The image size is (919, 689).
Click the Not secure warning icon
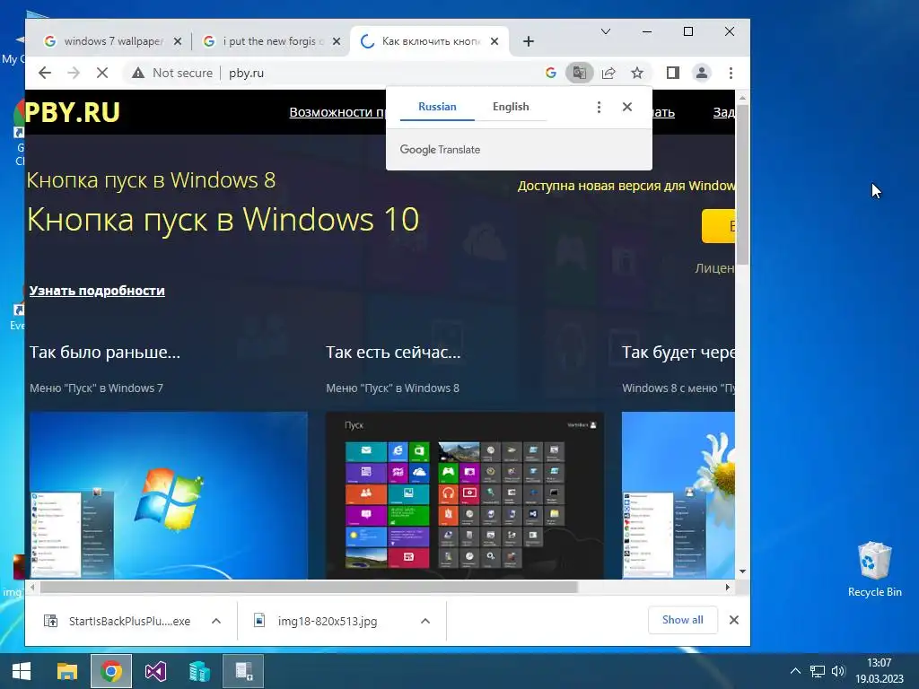click(x=137, y=73)
